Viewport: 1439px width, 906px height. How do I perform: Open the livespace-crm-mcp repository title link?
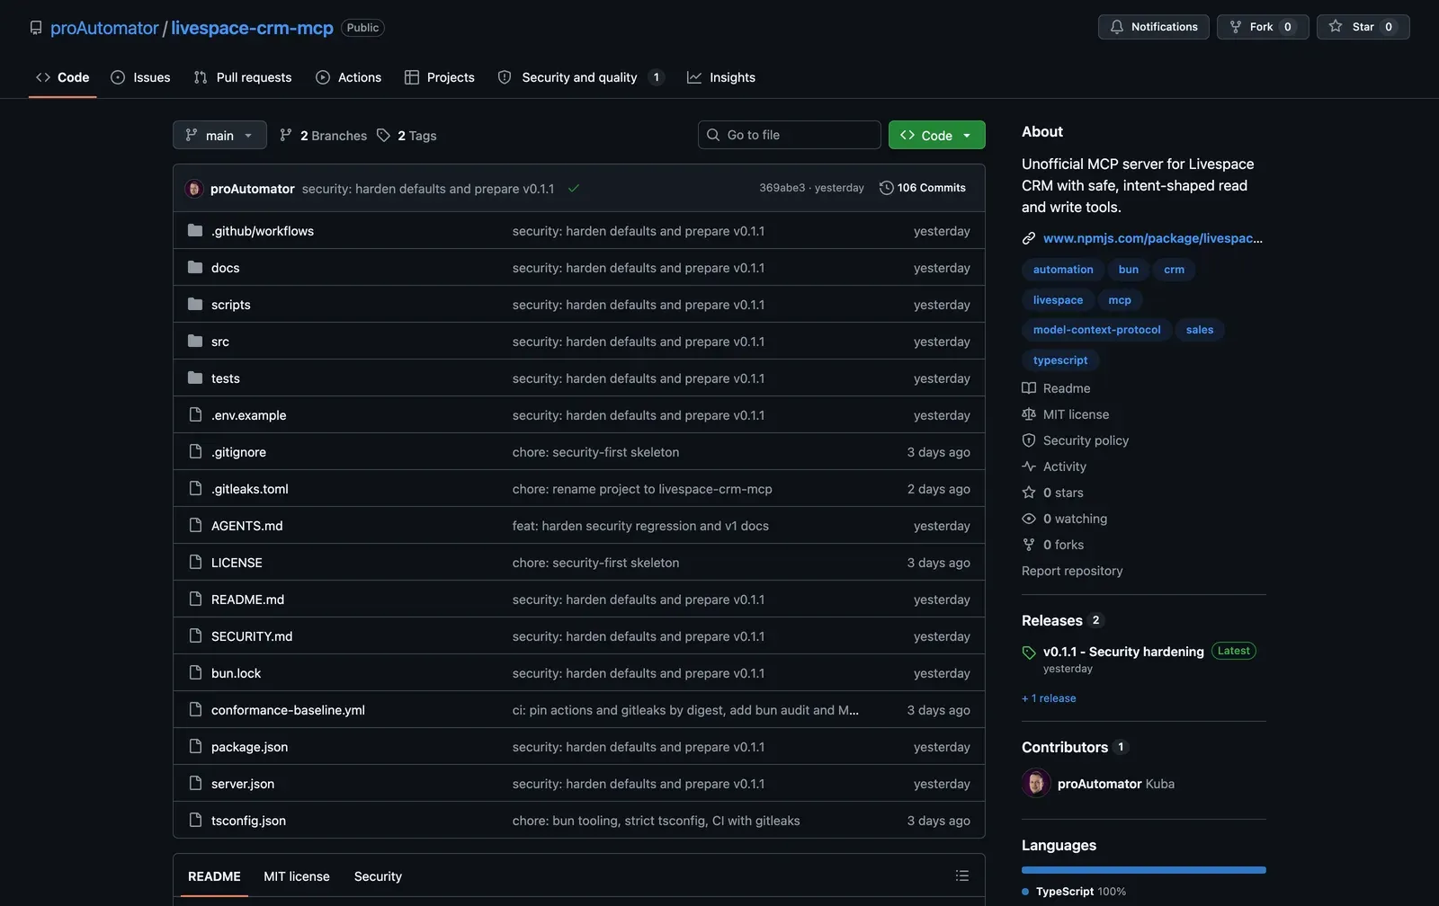click(252, 28)
